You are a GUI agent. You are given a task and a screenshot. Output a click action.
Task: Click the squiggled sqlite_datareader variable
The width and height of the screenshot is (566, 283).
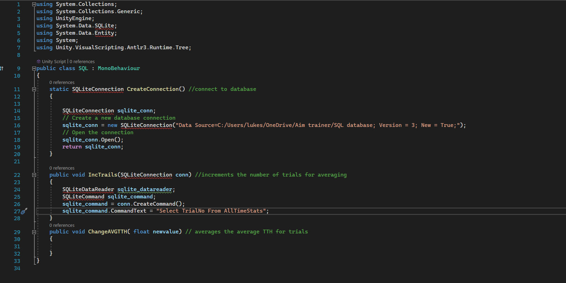click(x=144, y=189)
